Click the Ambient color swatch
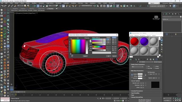The image size is (182, 102). click(x=140, y=74)
